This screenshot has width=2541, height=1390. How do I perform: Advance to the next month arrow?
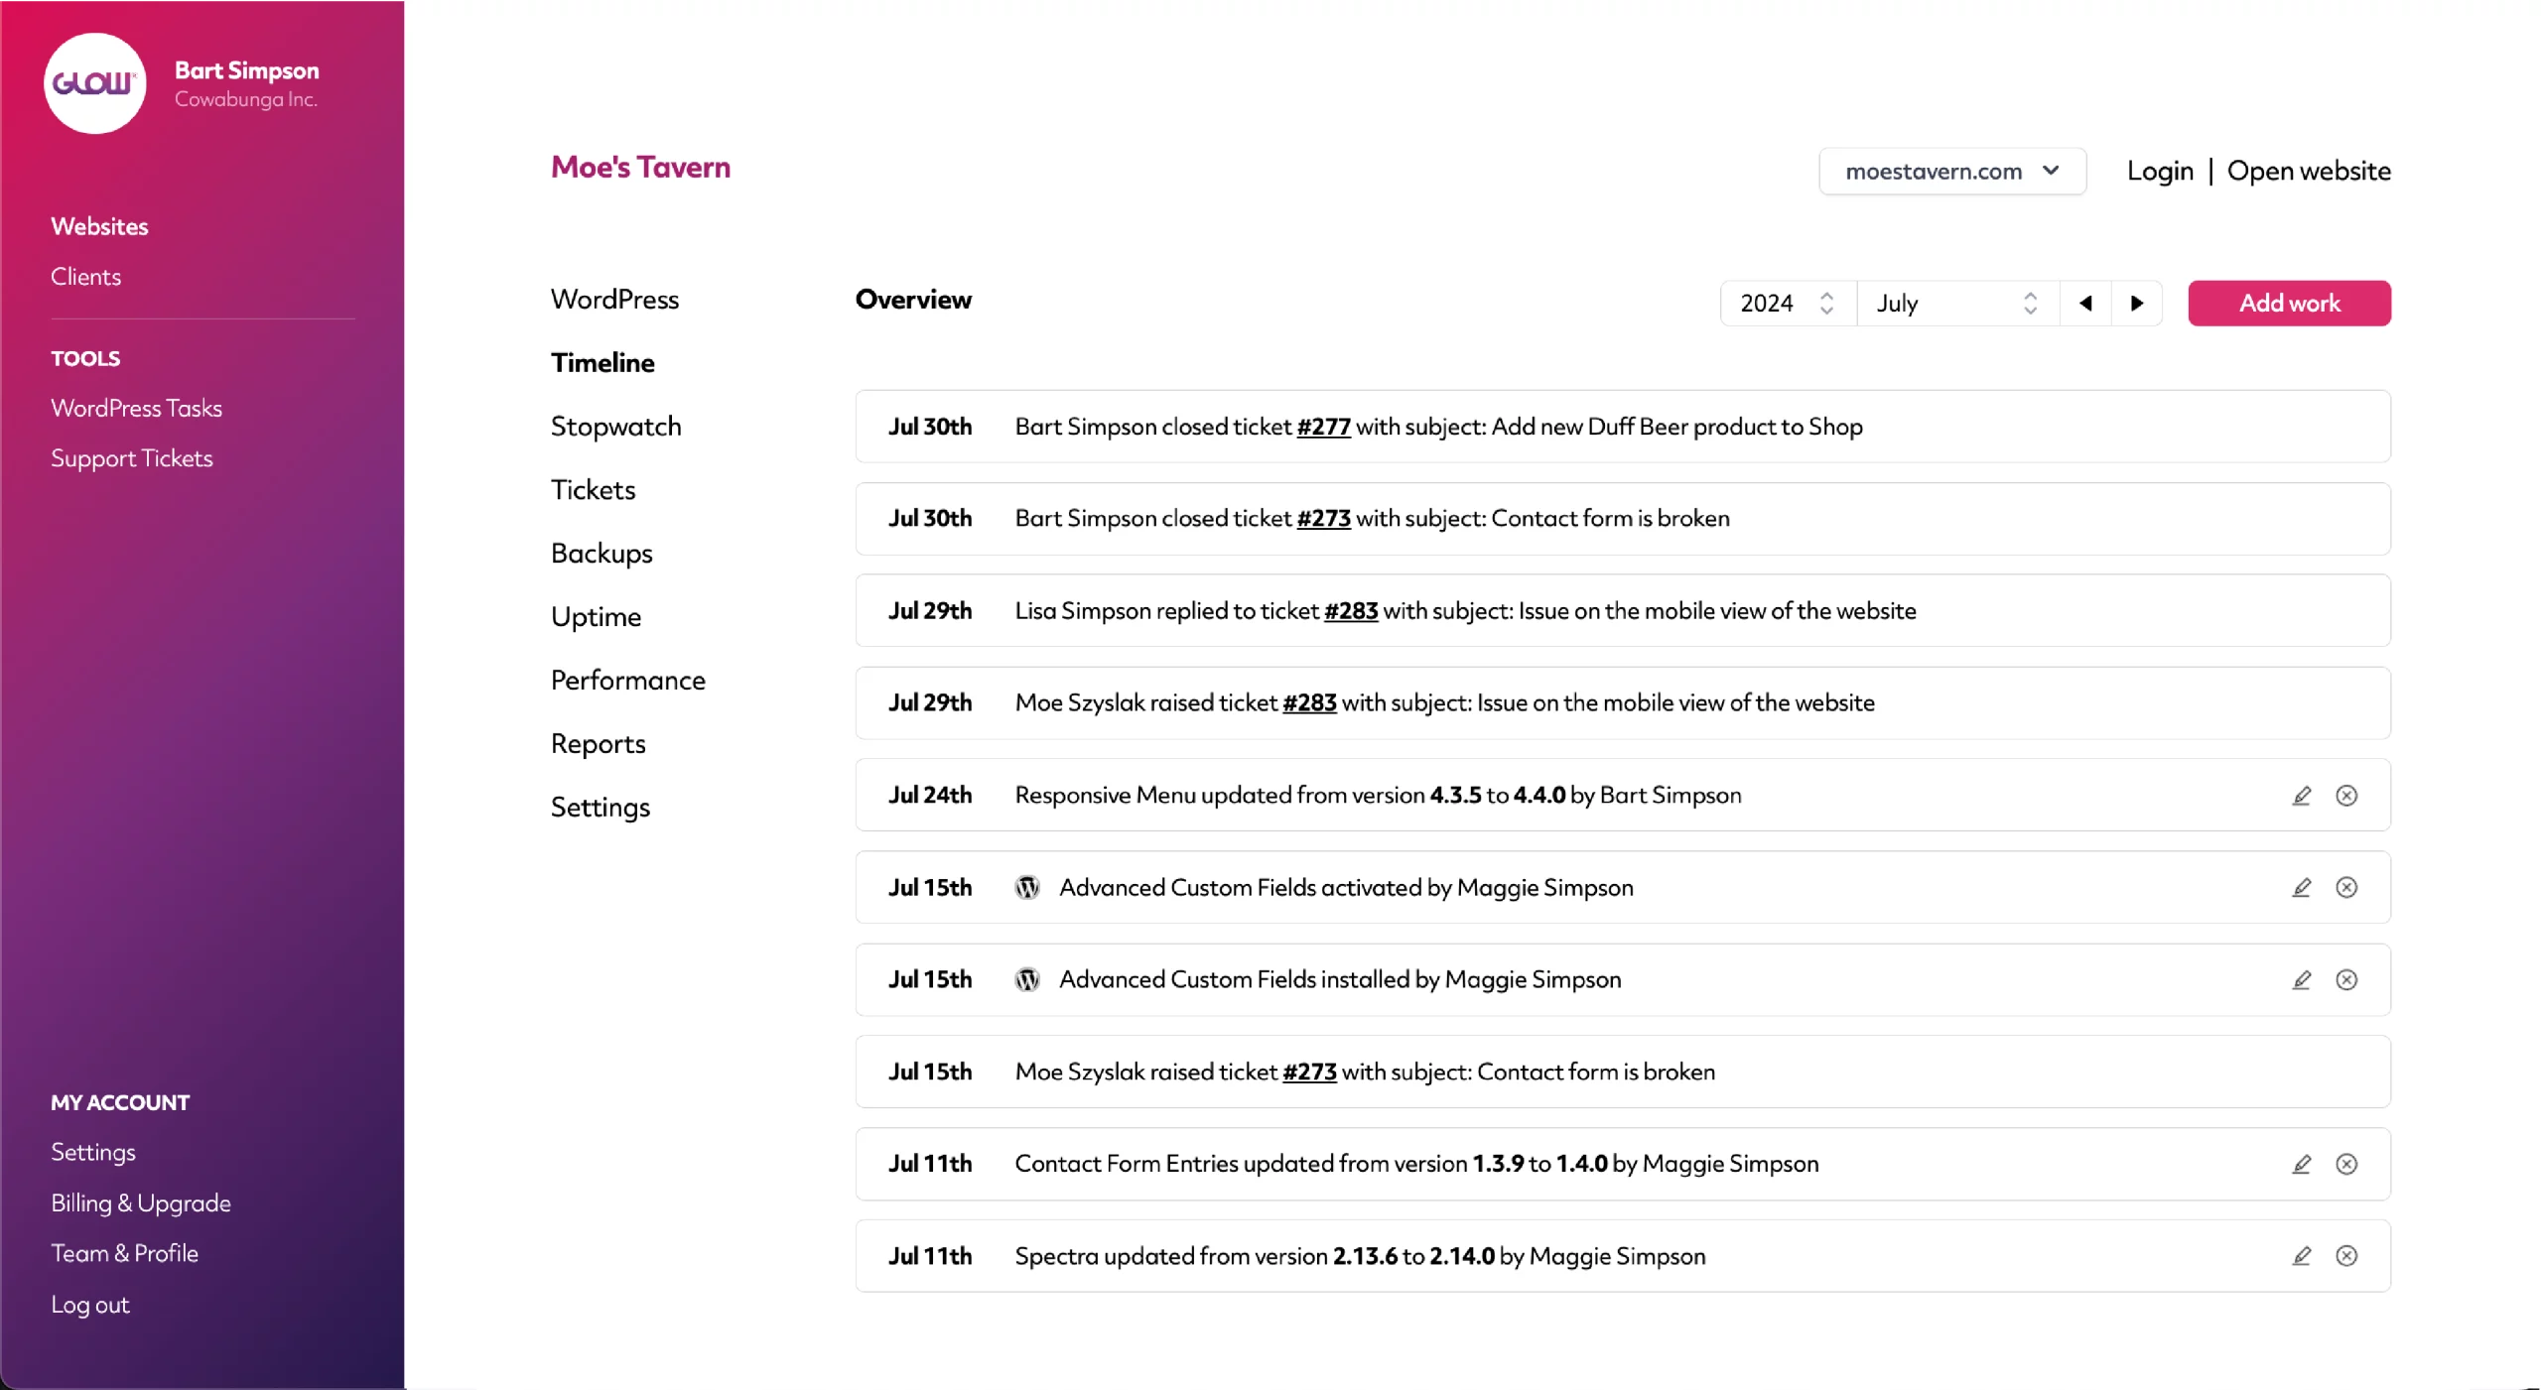tap(2137, 303)
